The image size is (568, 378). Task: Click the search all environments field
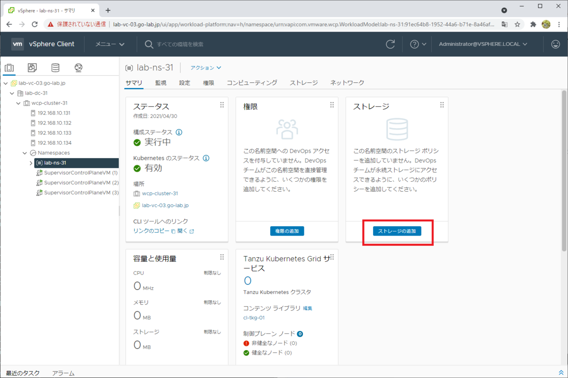pos(180,44)
